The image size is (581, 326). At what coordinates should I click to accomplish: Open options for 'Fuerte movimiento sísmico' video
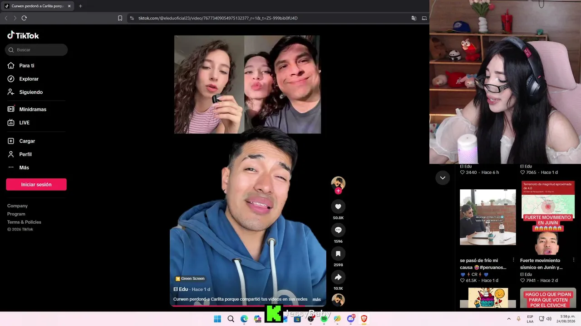coord(574,260)
